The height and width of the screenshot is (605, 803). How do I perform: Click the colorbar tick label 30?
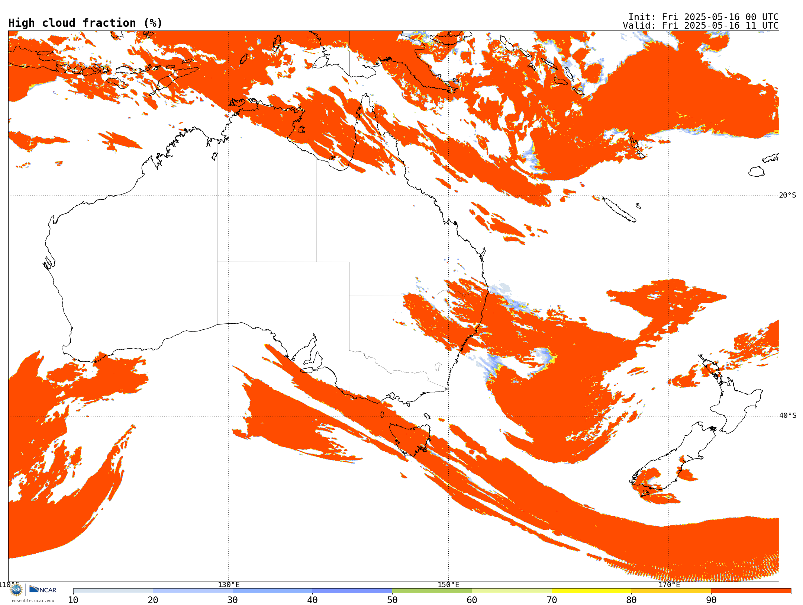pyautogui.click(x=233, y=600)
